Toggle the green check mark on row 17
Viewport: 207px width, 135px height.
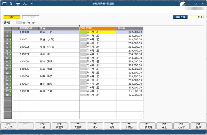coord(10,91)
